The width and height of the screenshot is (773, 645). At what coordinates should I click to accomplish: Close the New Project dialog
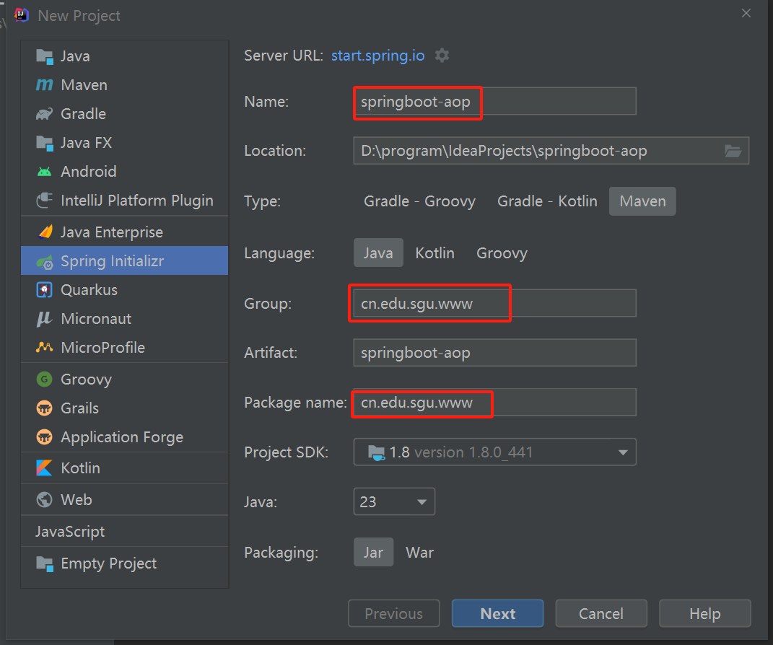coord(746,13)
